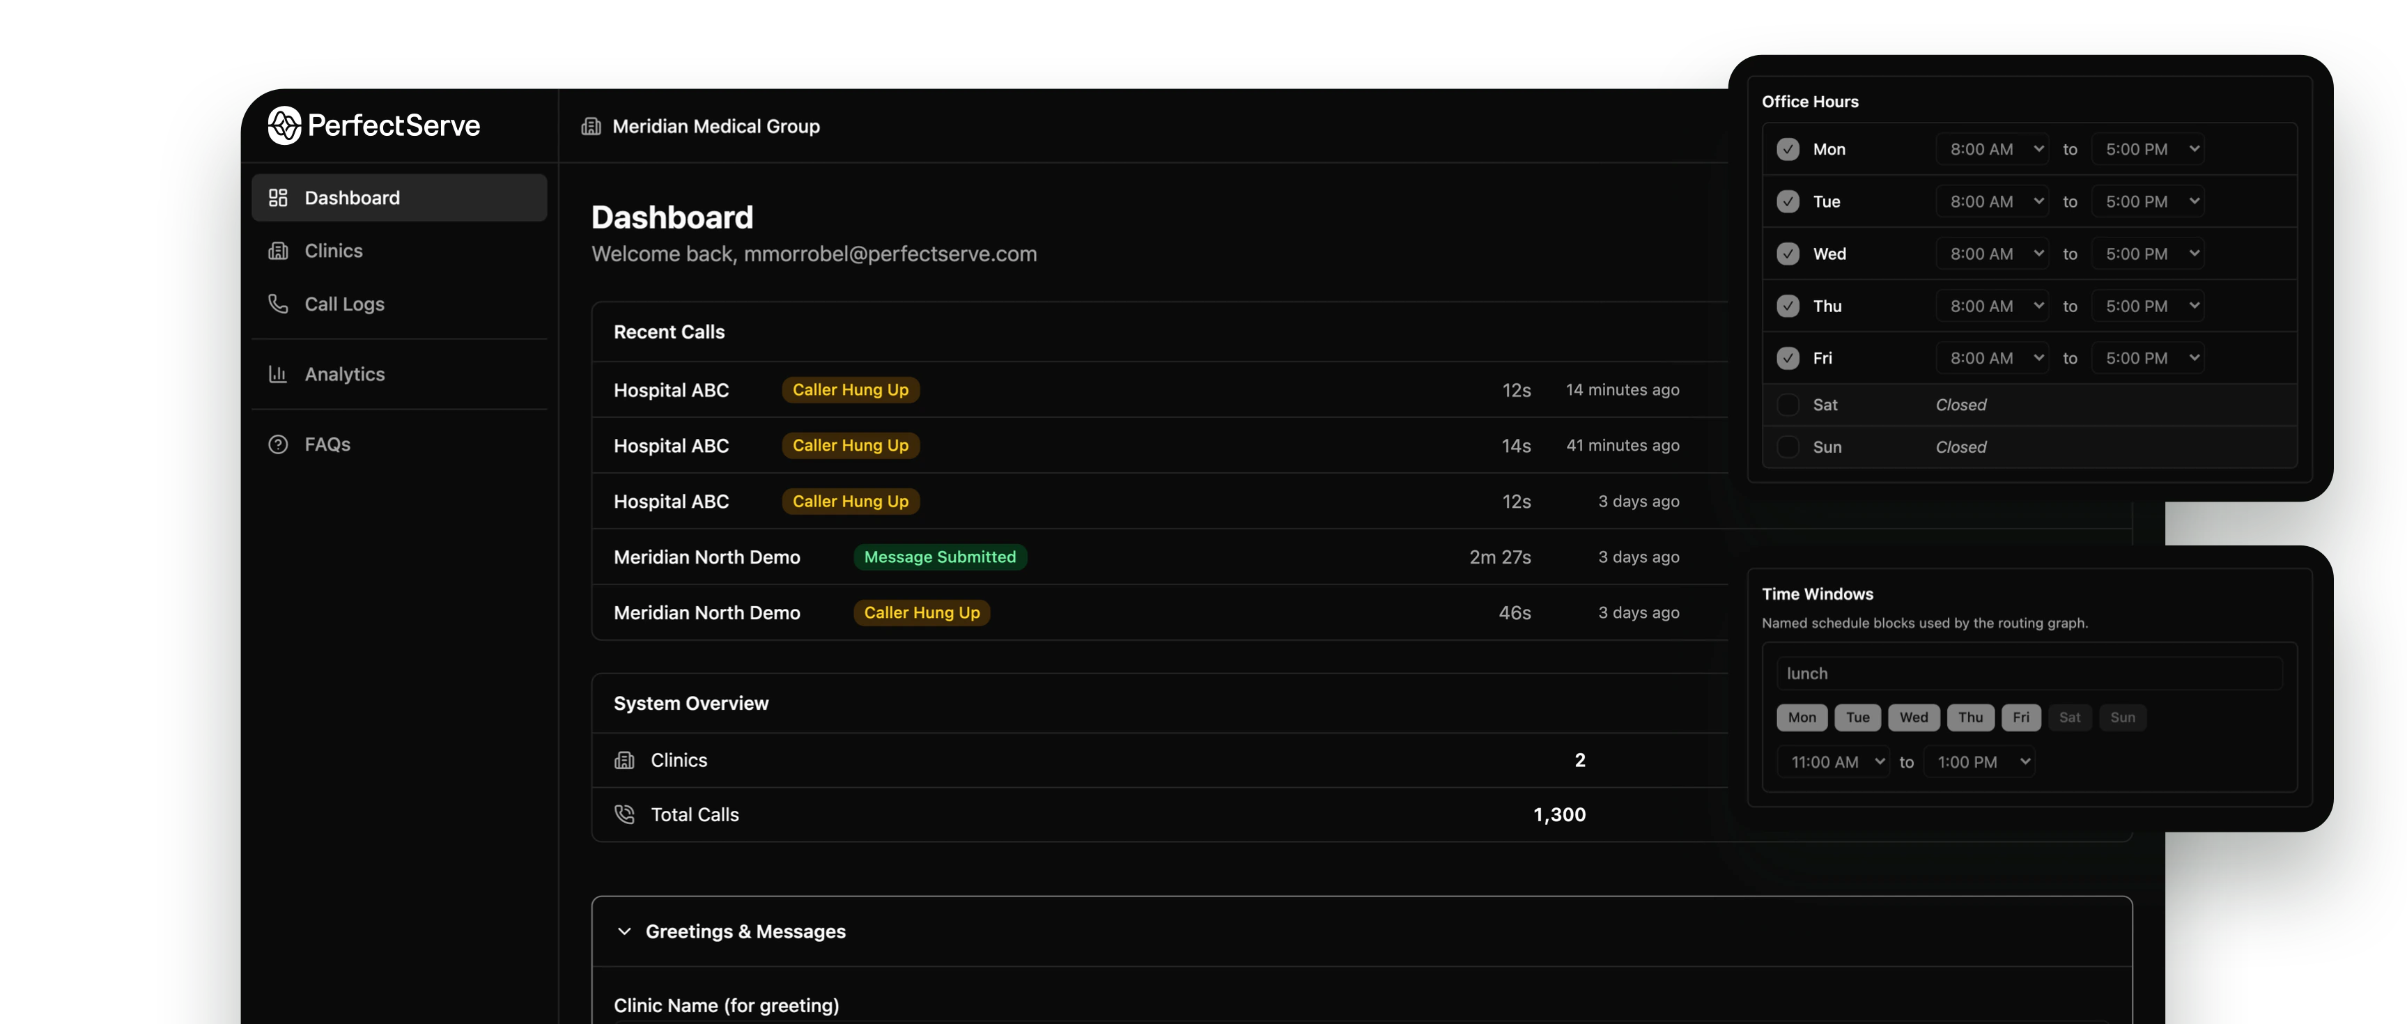Screen dimensions: 2407x1024
Task: Uncheck Tuesday in Office Hours
Action: [x=1788, y=202]
